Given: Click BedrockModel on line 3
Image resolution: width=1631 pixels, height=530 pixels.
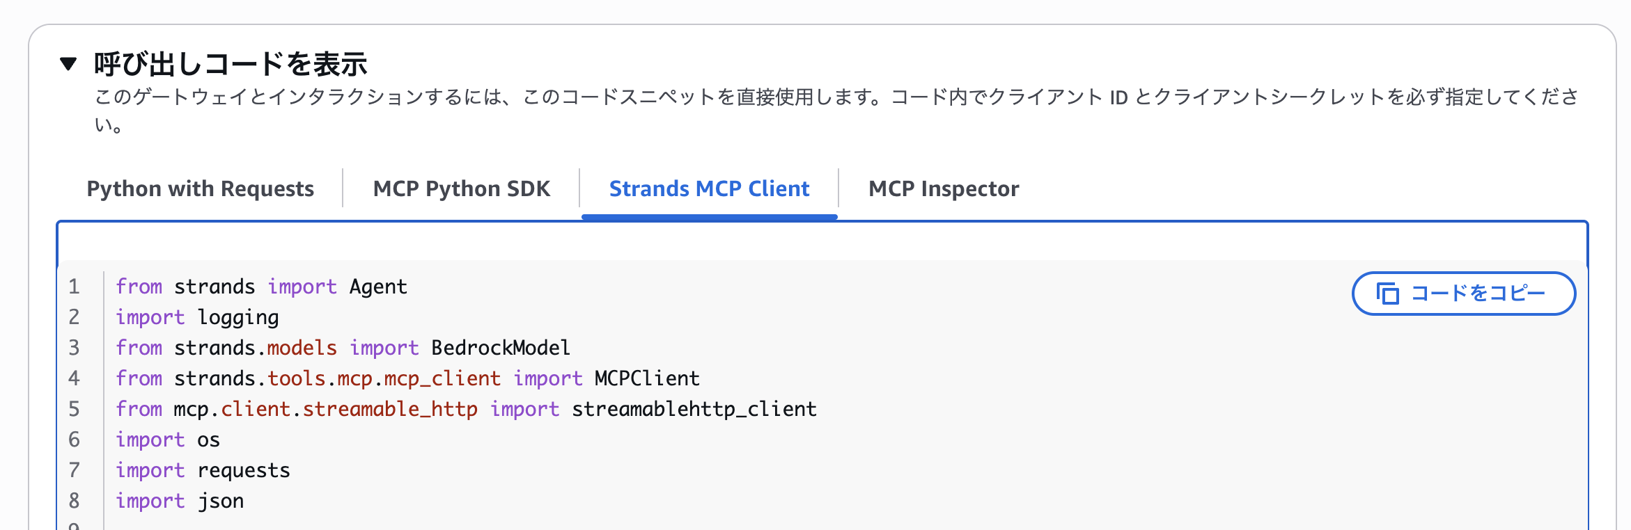Looking at the screenshot, I should point(501,348).
